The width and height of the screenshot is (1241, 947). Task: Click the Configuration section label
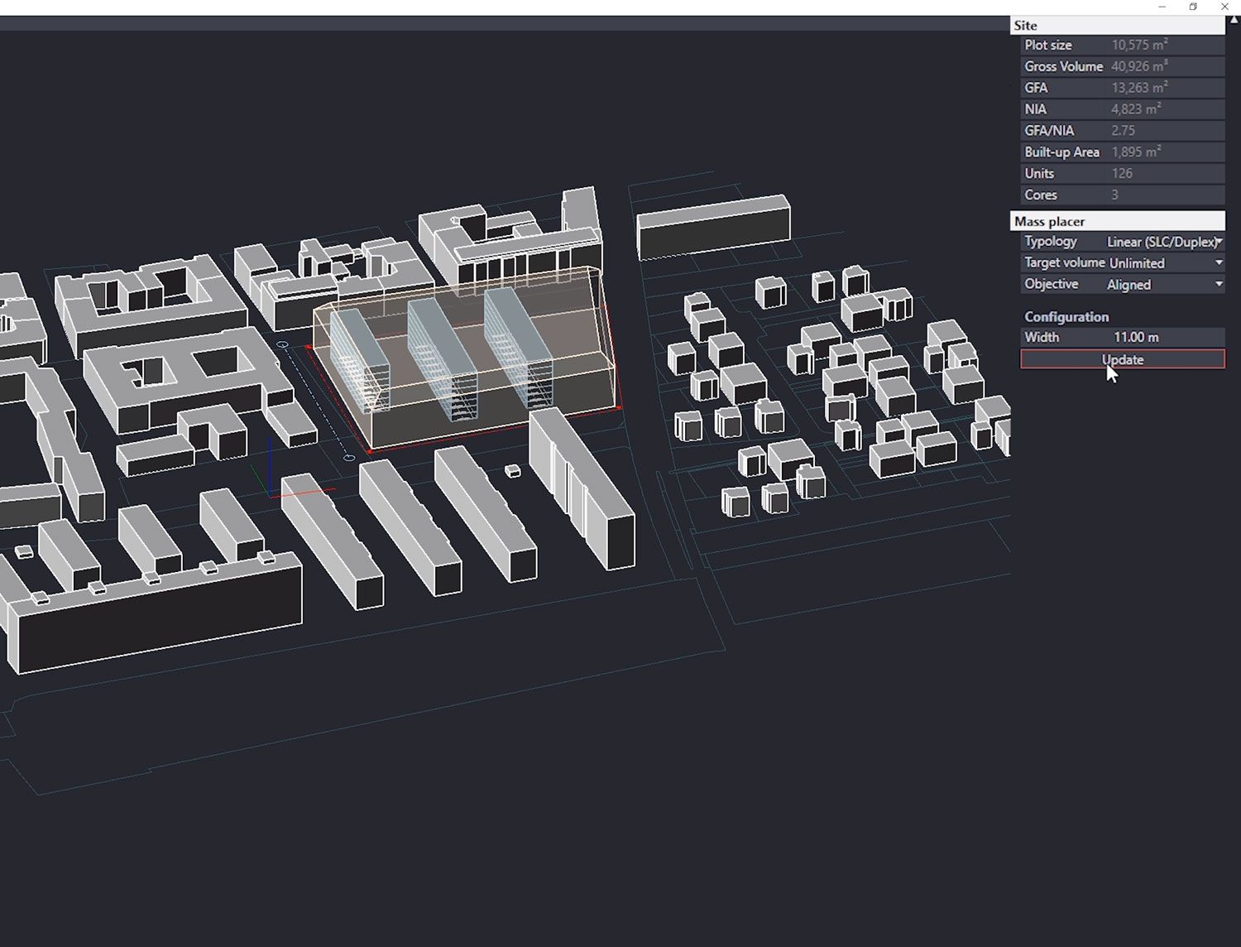click(1066, 317)
